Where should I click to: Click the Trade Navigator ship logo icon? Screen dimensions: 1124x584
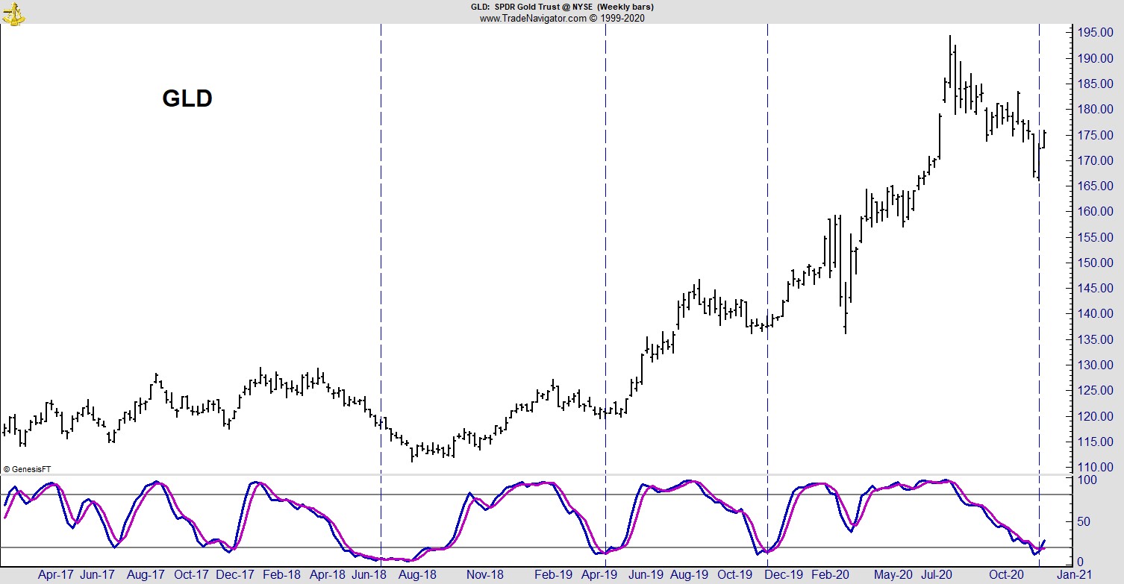pos(13,12)
